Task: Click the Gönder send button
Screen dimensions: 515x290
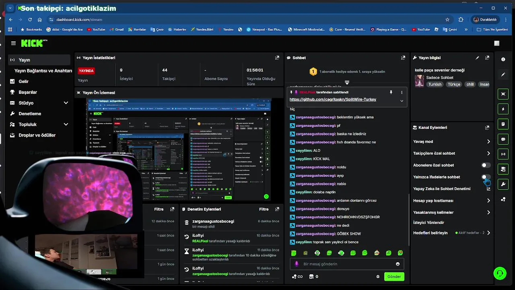Action: 394,277
